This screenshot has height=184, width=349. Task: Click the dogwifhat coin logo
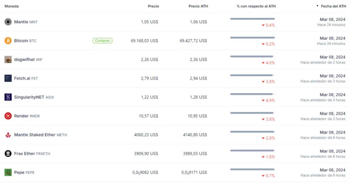[x=8, y=59]
